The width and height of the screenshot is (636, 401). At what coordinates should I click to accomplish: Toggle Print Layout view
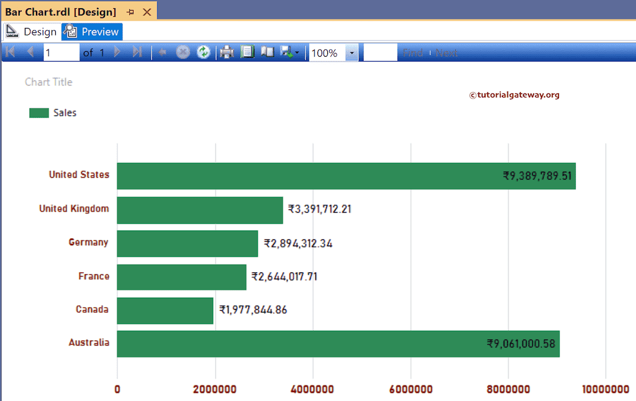pyautogui.click(x=268, y=52)
